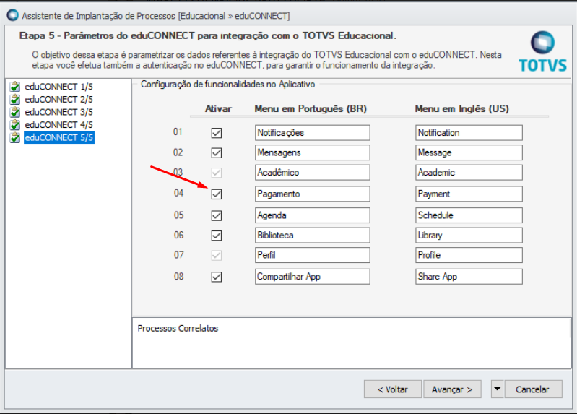The width and height of the screenshot is (577, 414).
Task: Disable the Pagamento activation checkbox
Action: click(x=217, y=194)
